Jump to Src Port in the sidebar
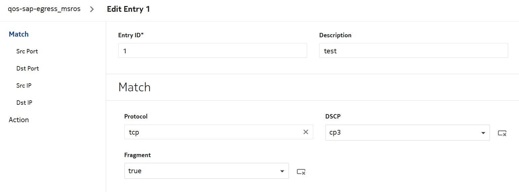Viewport: 519px width, 192px height. click(x=27, y=51)
